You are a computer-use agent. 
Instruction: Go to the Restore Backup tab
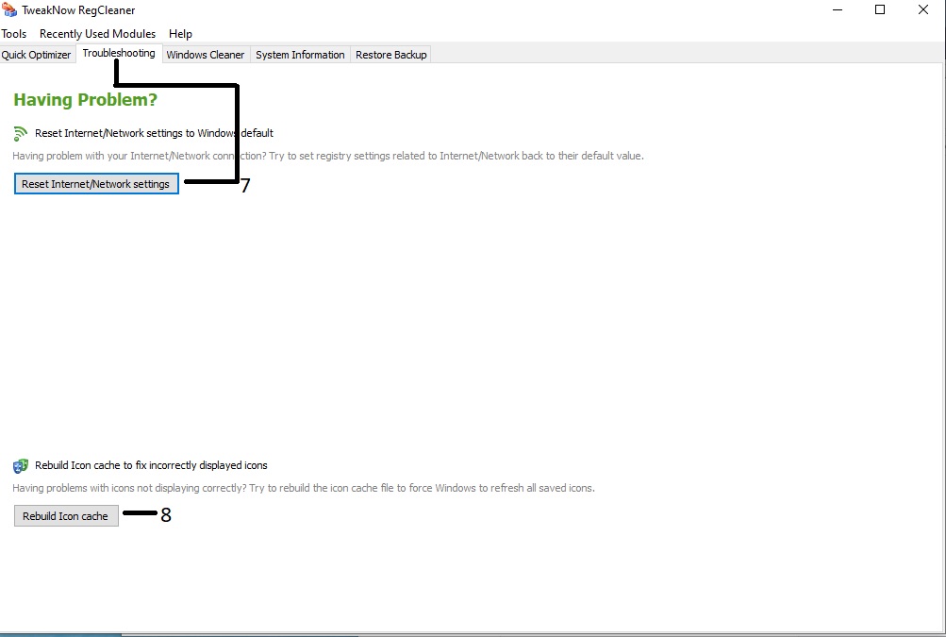pyautogui.click(x=391, y=55)
